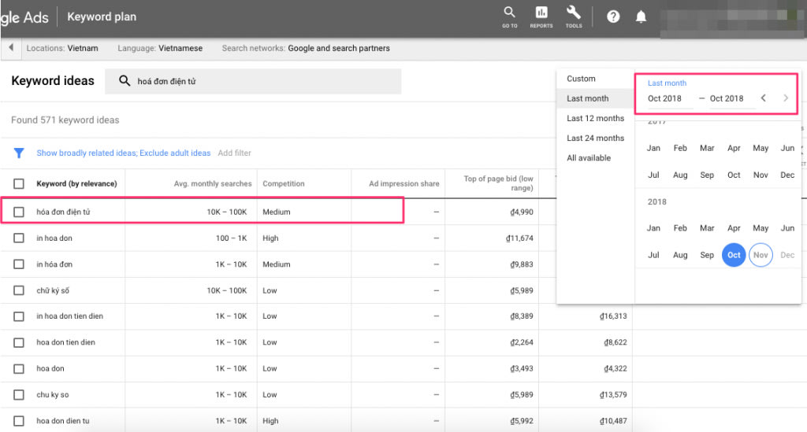The image size is (807, 432).
Task: Click the High competition for 'hoa don dien tu'
Action: [270, 421]
